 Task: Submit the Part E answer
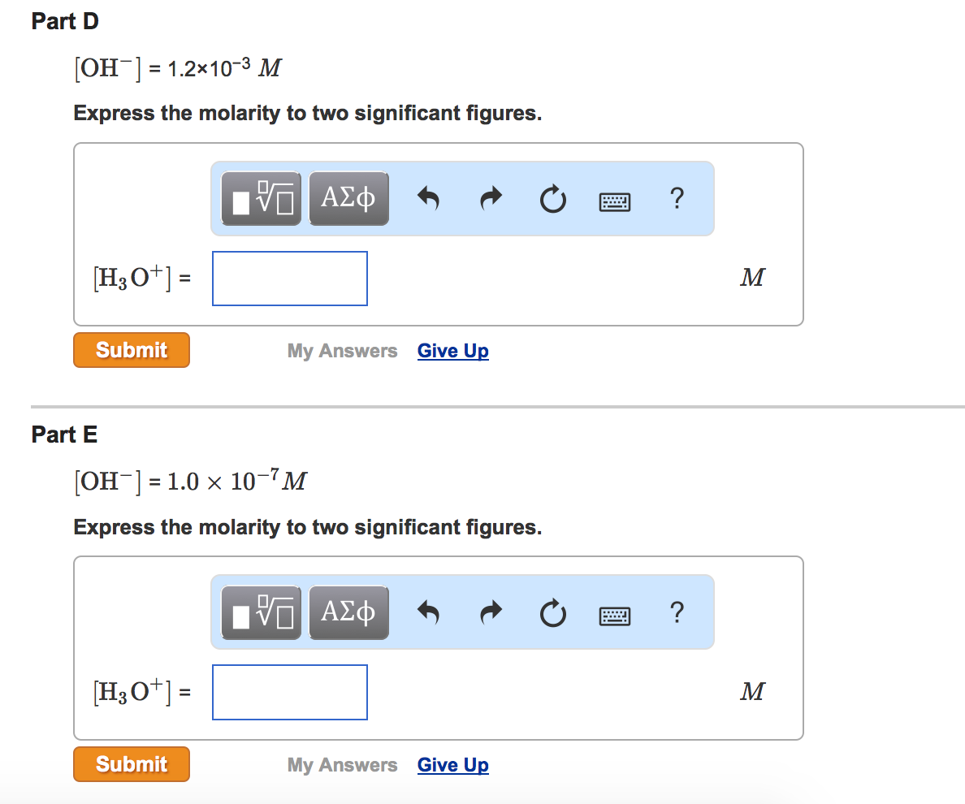[131, 763]
